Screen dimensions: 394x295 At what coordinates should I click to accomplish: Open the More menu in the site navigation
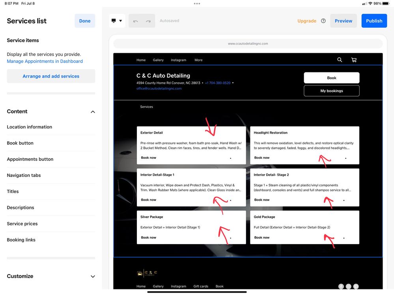click(198, 60)
